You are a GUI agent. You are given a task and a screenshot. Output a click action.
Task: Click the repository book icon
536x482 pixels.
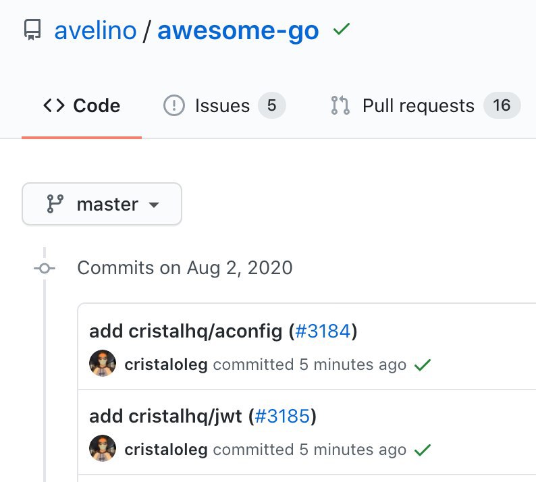32,30
